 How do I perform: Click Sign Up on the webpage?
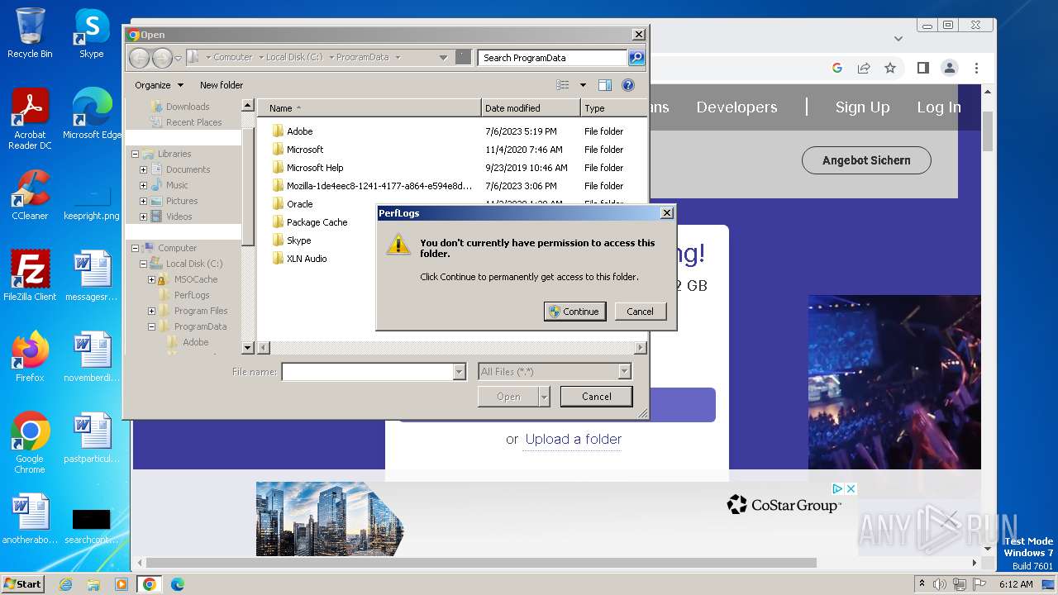[x=862, y=107]
